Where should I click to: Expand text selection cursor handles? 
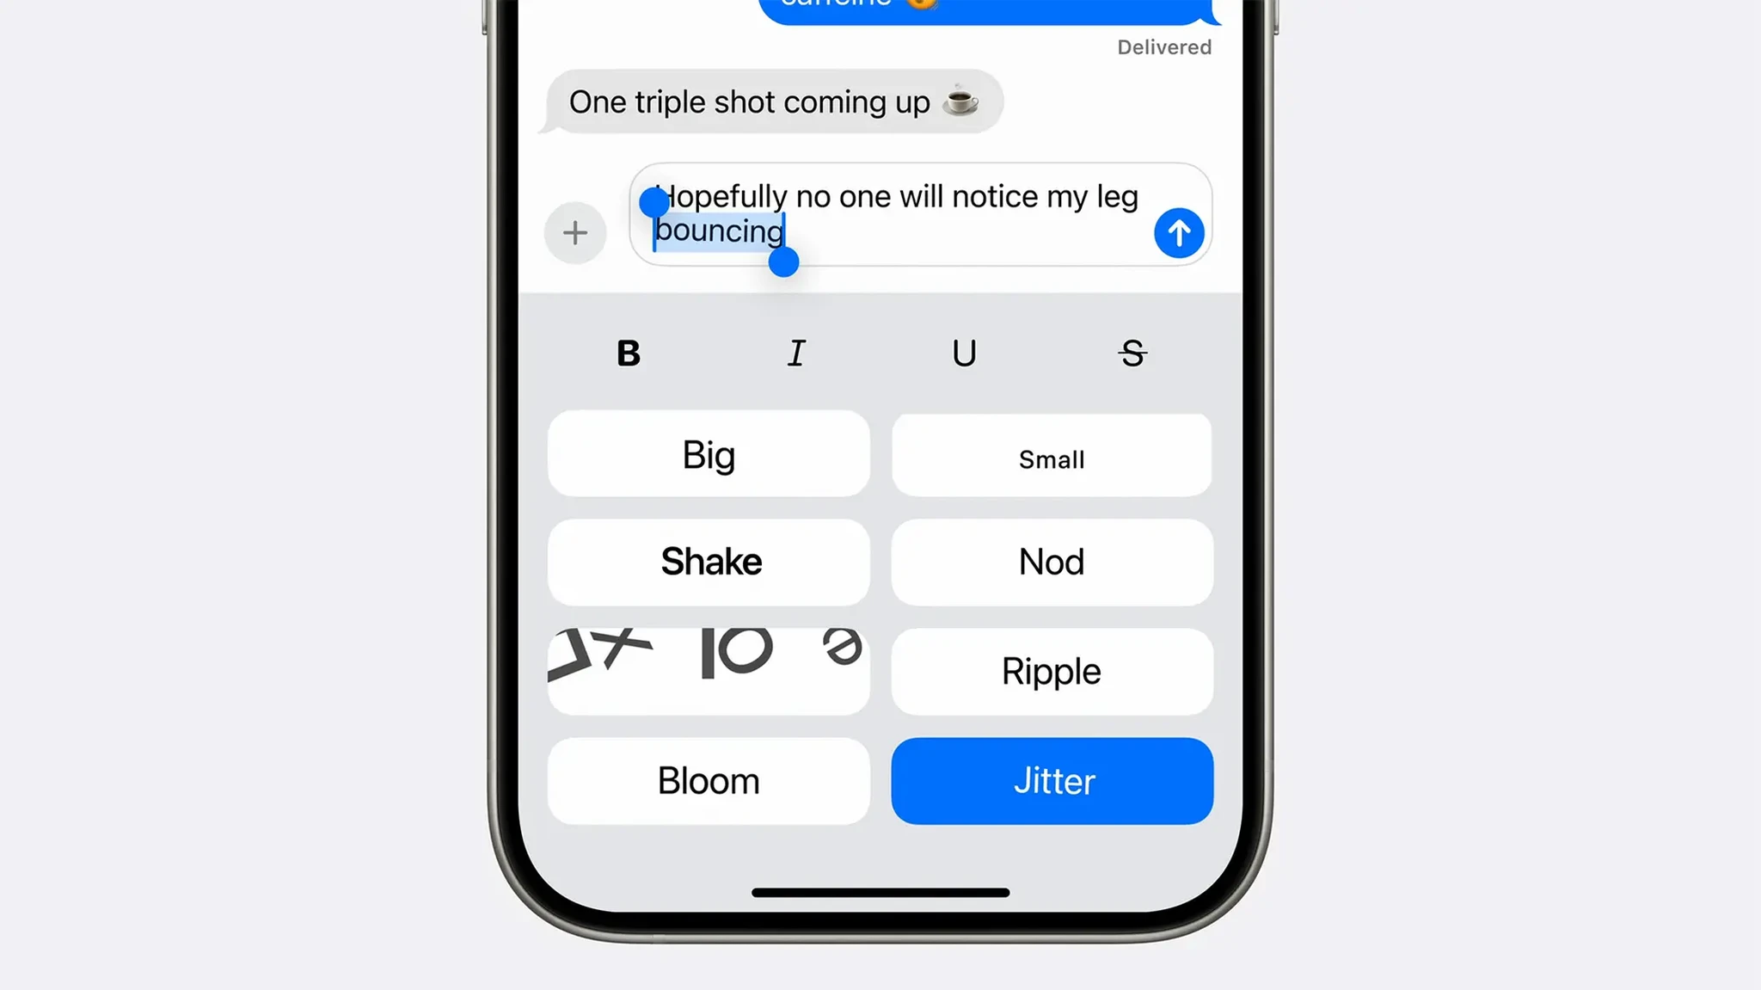[x=785, y=264]
